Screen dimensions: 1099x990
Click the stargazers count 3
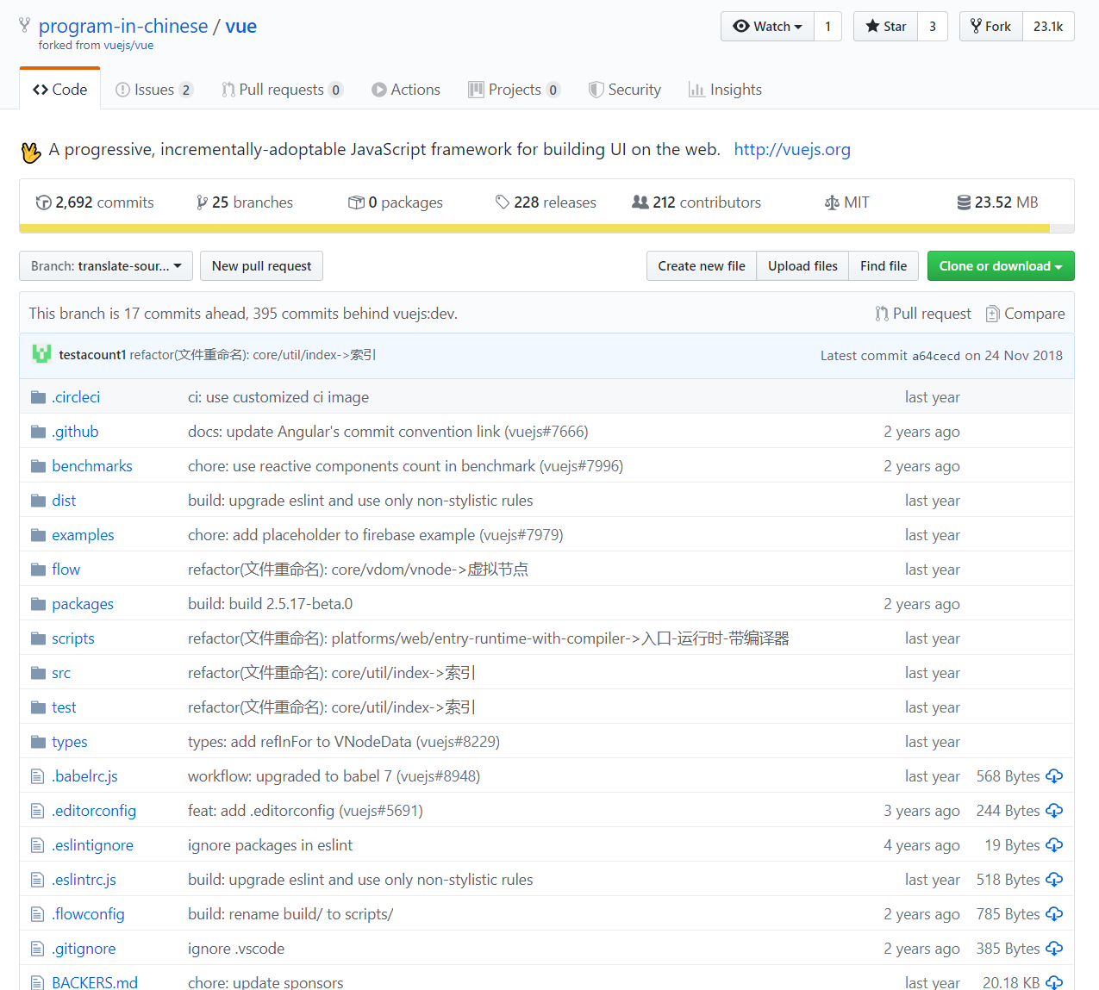(x=933, y=26)
